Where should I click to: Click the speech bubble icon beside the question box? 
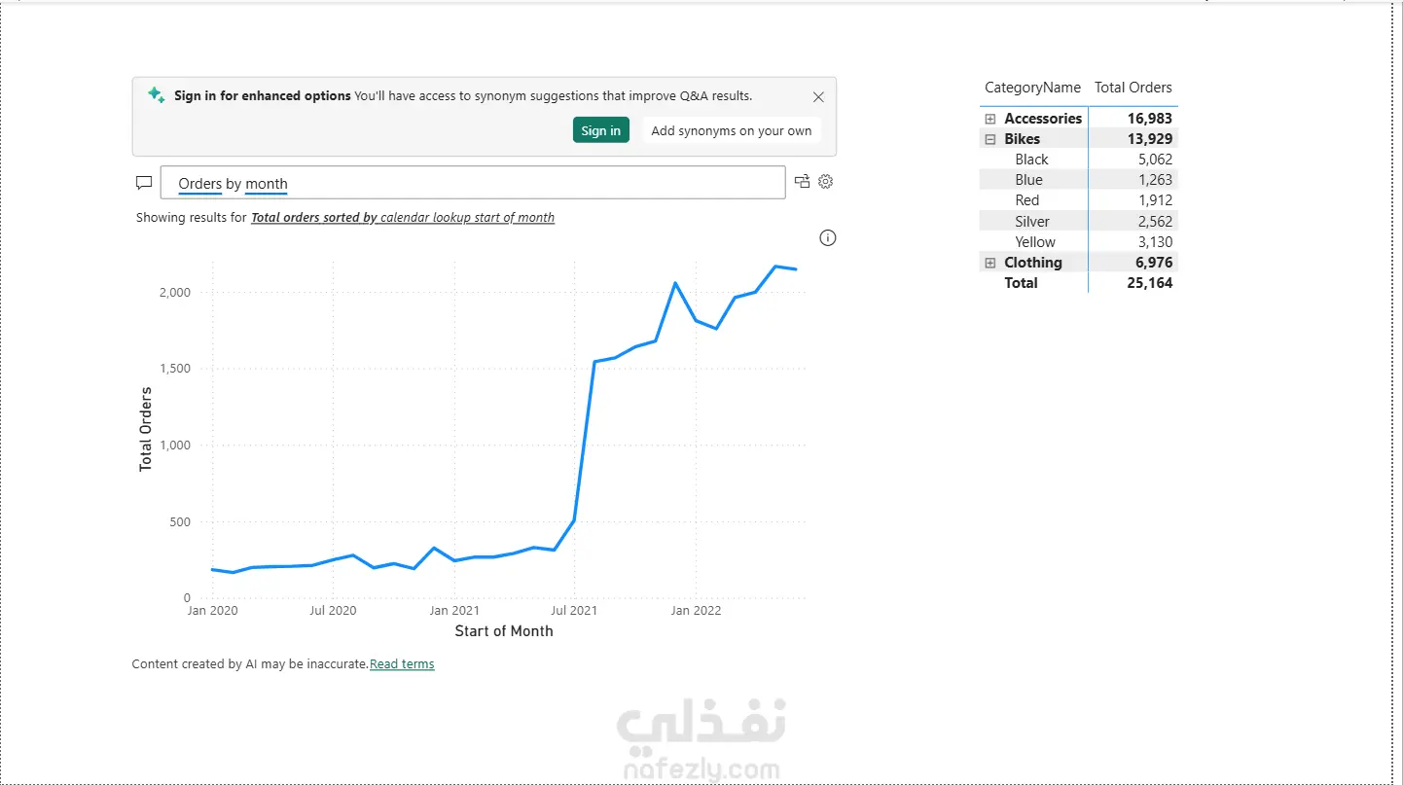[x=144, y=183]
